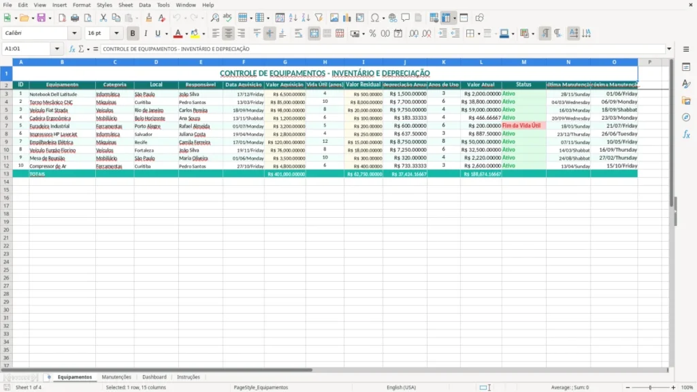Format cell as percent
This screenshot has height=392, width=697.
(x=372, y=33)
